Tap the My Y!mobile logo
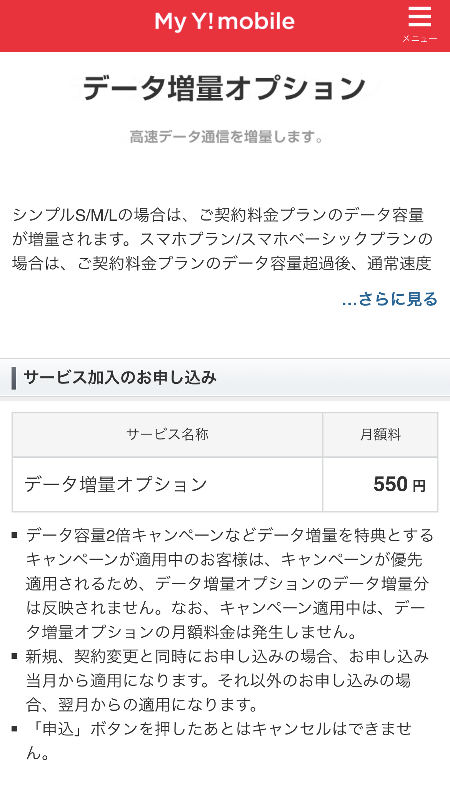The height and width of the screenshot is (796, 450). (225, 22)
